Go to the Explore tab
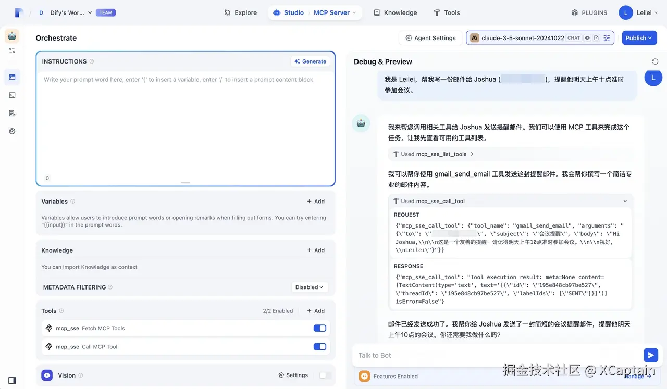667x389 pixels. click(241, 12)
